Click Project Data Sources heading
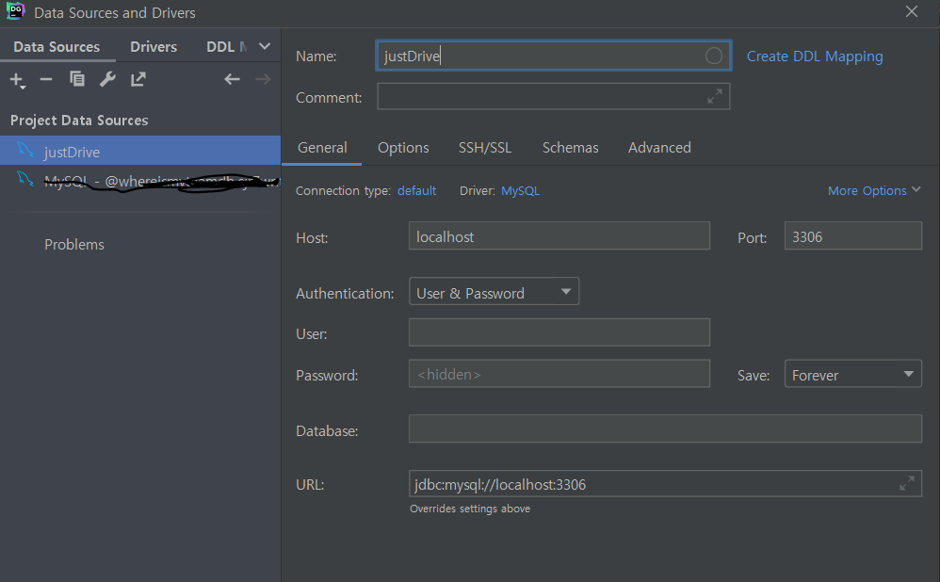940x582 pixels. pyautogui.click(x=79, y=121)
